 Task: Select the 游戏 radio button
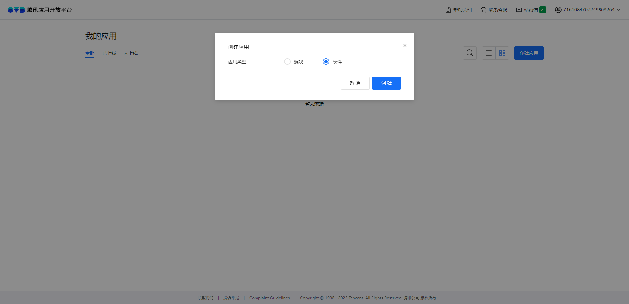tap(287, 62)
